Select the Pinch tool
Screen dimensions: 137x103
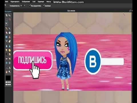click(10, 63)
